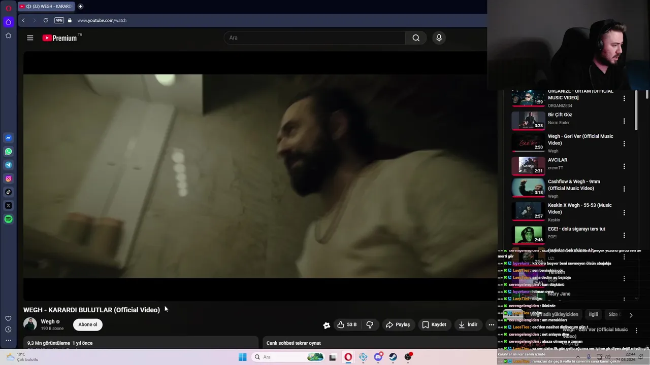Like the video with 53 B likes
This screenshot has height=365, width=650.
pyautogui.click(x=347, y=324)
